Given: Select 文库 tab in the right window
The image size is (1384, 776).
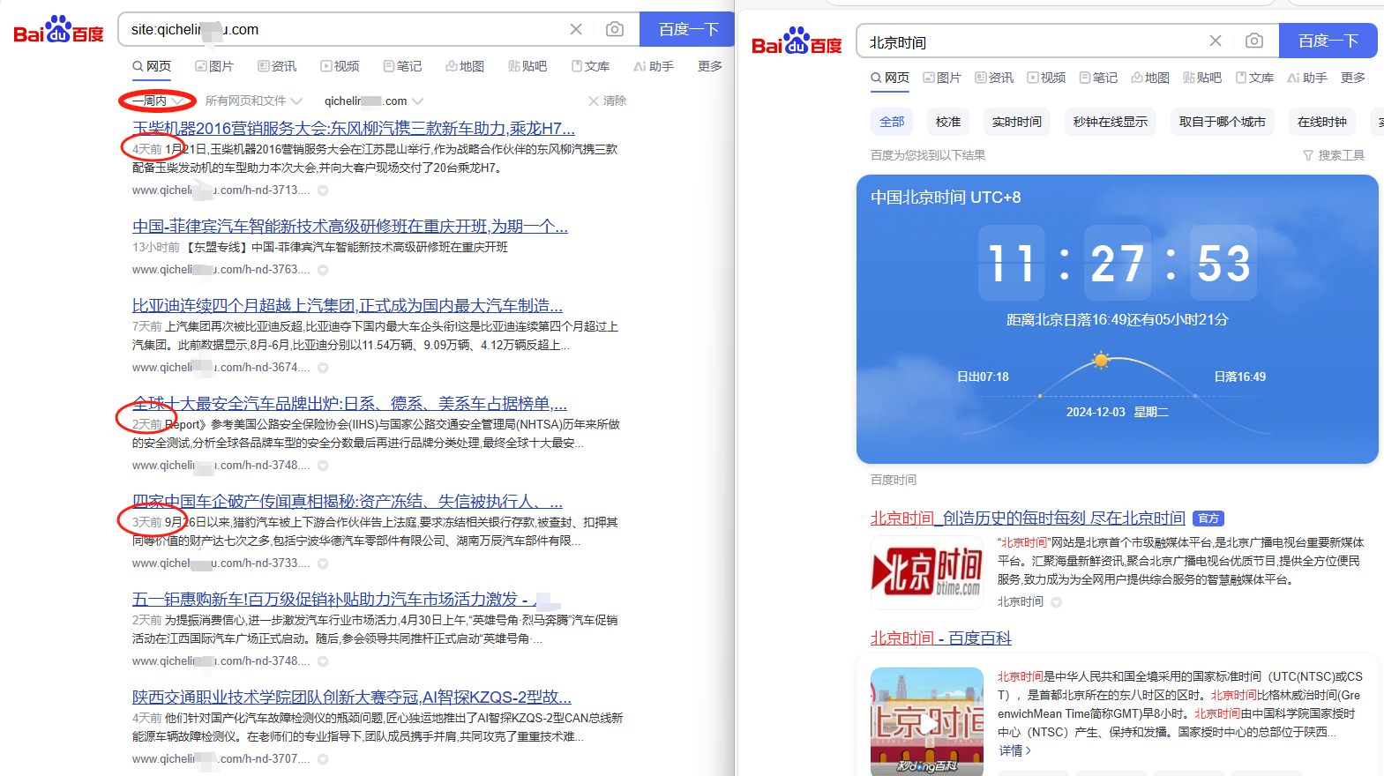Looking at the screenshot, I should [1254, 78].
